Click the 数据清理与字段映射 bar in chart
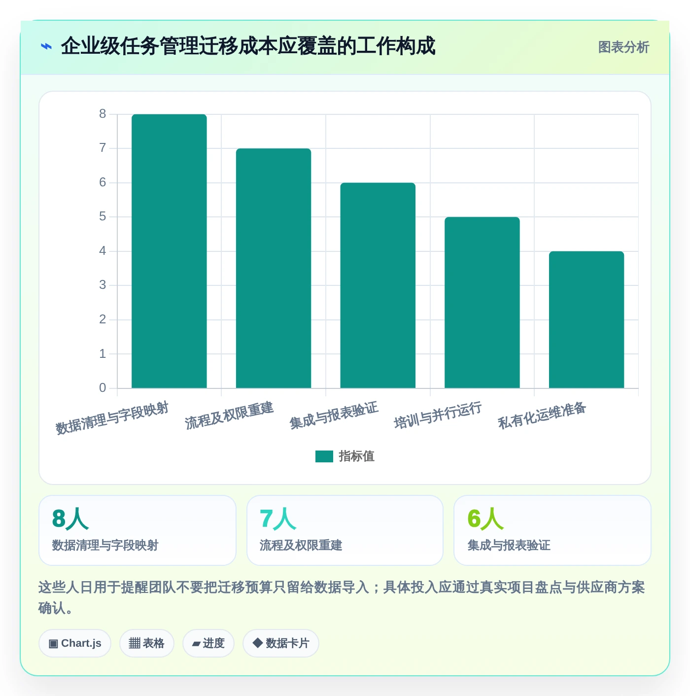The width and height of the screenshot is (690, 696). (x=169, y=251)
